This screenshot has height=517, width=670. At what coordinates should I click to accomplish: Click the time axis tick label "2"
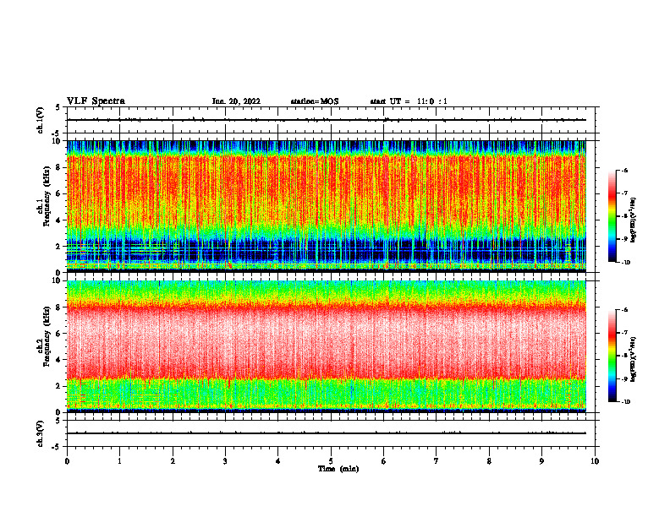point(173,461)
